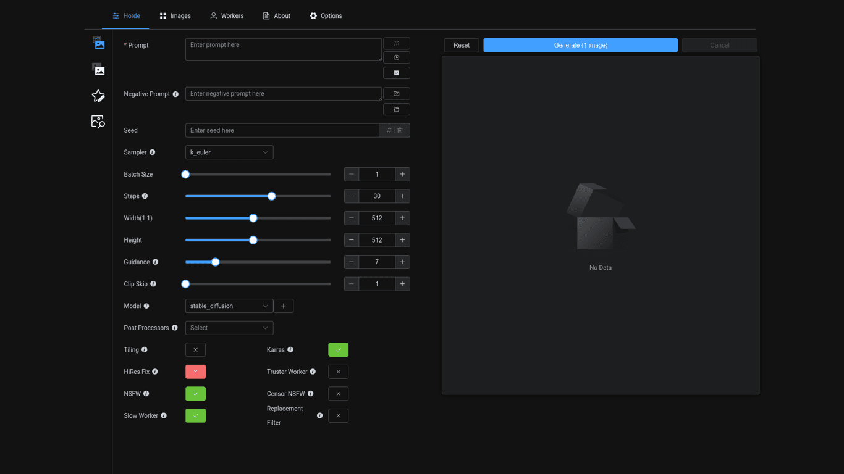
Task: Enable the HiRes Fix toggle
Action: pos(195,372)
